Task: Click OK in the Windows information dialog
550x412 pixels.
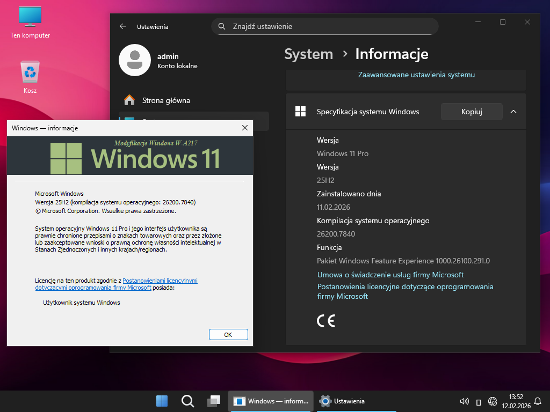Action: tap(228, 334)
